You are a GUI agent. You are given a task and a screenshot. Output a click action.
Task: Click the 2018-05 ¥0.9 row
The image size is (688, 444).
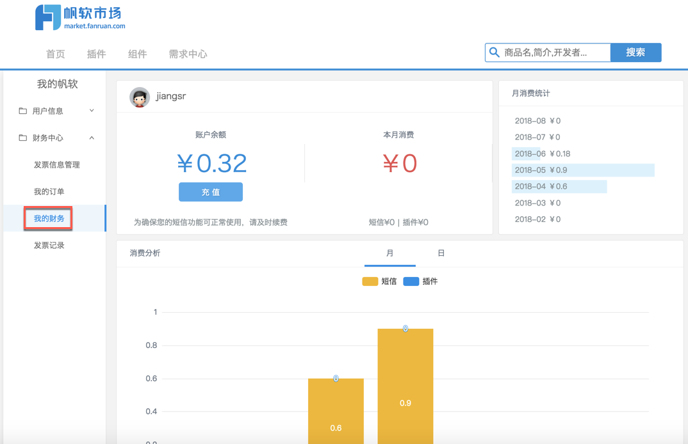click(583, 170)
